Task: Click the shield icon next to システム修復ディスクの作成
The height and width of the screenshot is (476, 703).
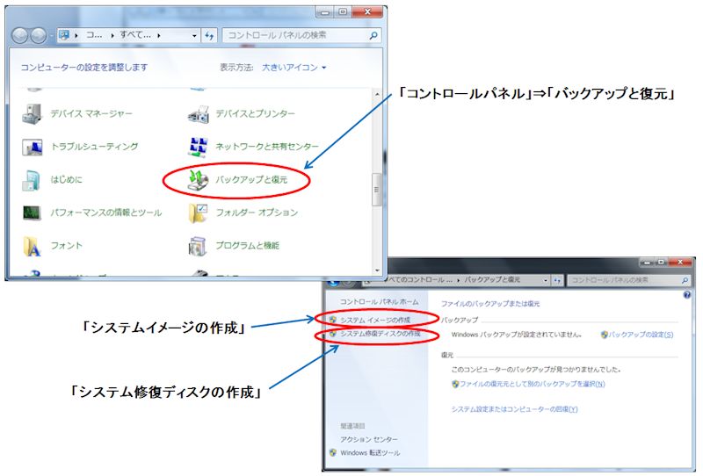Action: click(x=333, y=334)
